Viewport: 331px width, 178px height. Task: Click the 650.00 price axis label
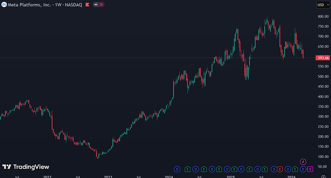[x=323, y=46]
